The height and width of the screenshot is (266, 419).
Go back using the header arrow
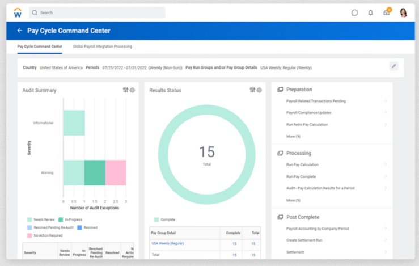(19, 31)
